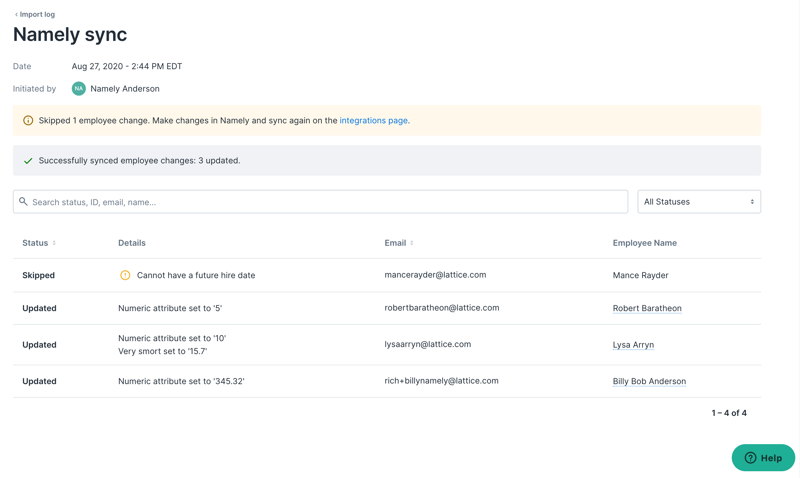Click email robertbaratheon@lattice.com

tap(442, 308)
